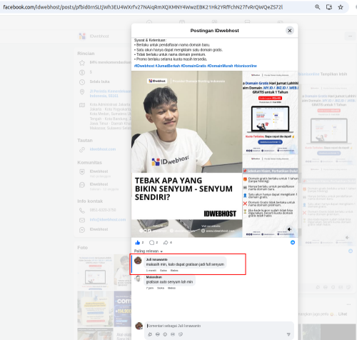The width and height of the screenshot is (357, 340).
Task: Click the second commenter's avatar
Action: click(138, 279)
